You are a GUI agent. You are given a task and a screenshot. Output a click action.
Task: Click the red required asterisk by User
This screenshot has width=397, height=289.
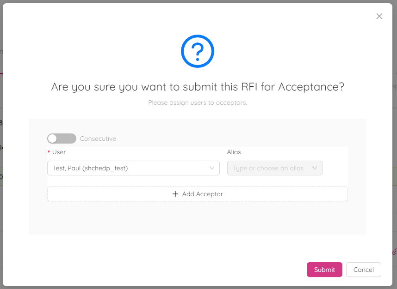(49, 152)
